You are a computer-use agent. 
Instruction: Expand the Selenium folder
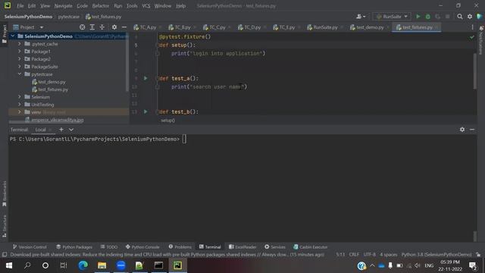click(20, 97)
